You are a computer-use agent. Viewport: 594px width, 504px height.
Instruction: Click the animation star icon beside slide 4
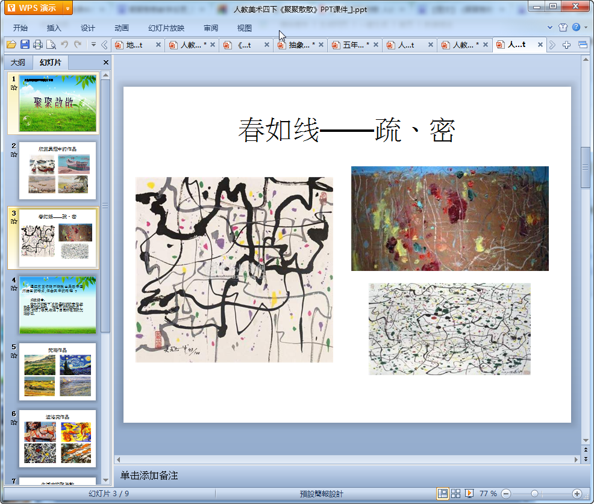14,288
